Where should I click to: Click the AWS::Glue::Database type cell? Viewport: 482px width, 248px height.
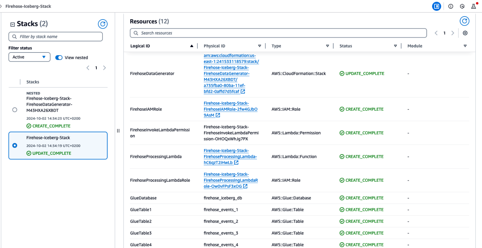click(x=291, y=198)
